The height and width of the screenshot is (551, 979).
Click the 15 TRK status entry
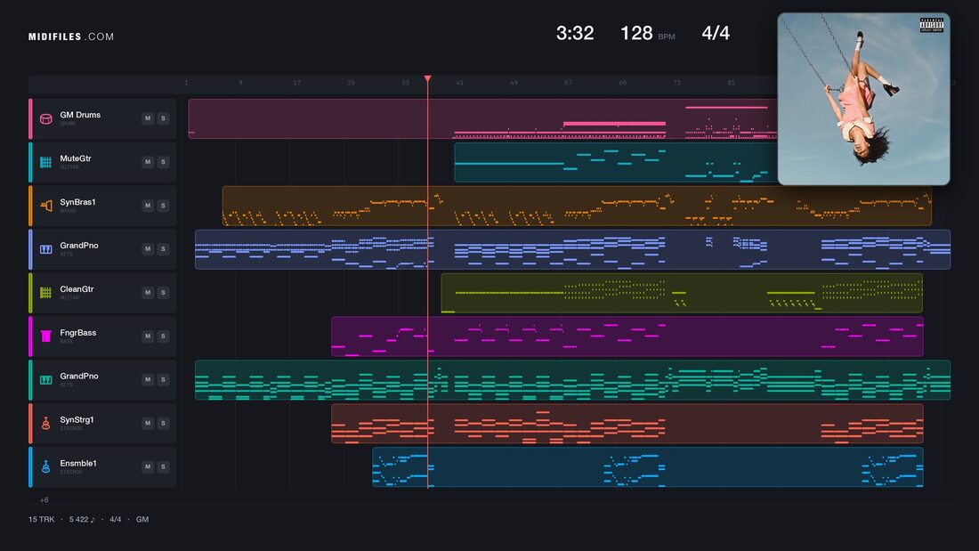41,519
